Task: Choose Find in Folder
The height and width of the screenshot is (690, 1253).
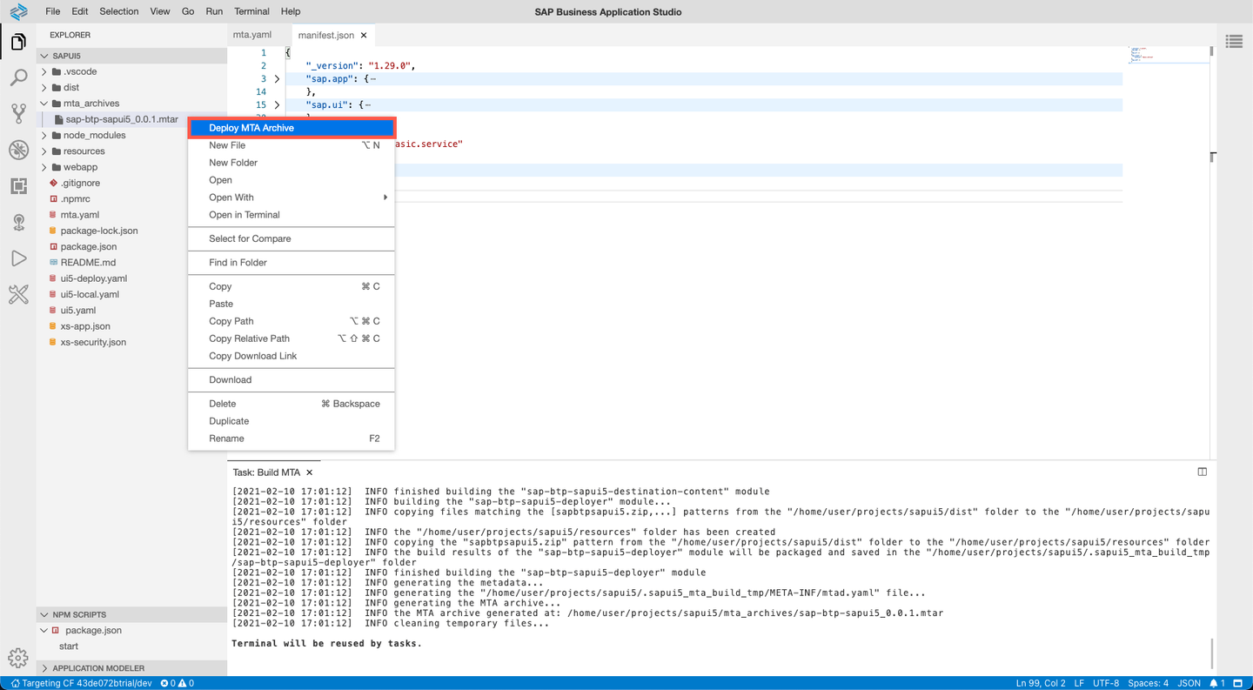Action: (x=291, y=263)
